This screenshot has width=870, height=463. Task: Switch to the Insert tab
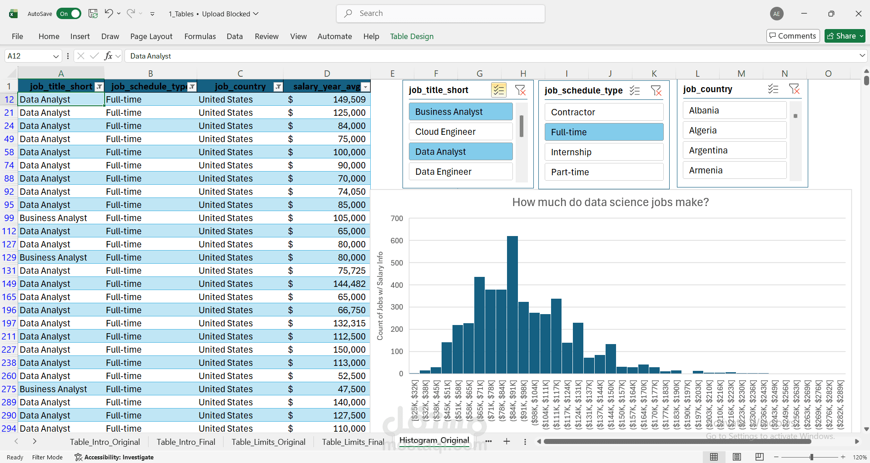click(x=80, y=36)
